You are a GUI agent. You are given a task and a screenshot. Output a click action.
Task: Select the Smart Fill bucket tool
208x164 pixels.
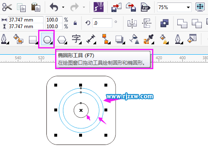pos(18,39)
